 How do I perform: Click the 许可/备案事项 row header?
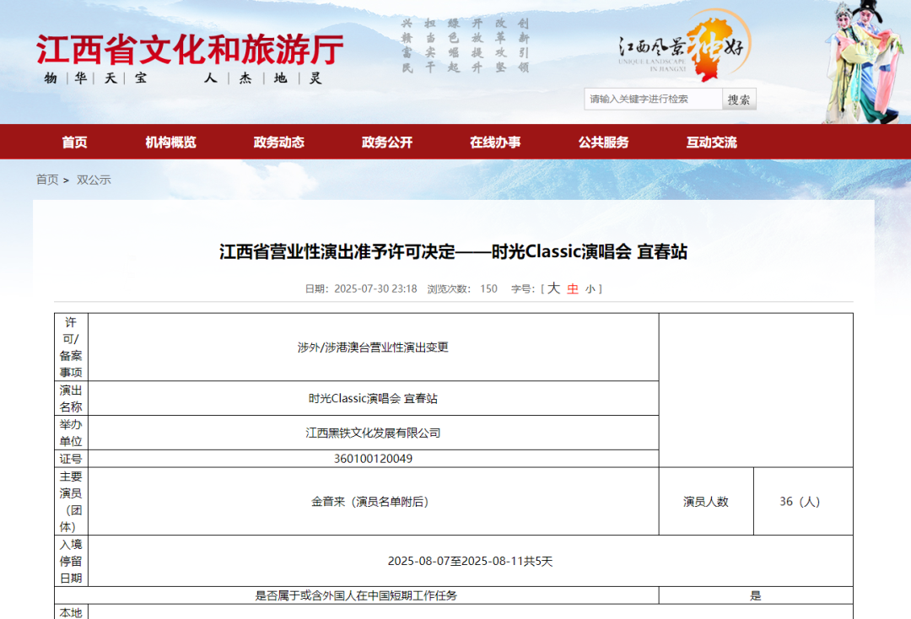point(71,347)
